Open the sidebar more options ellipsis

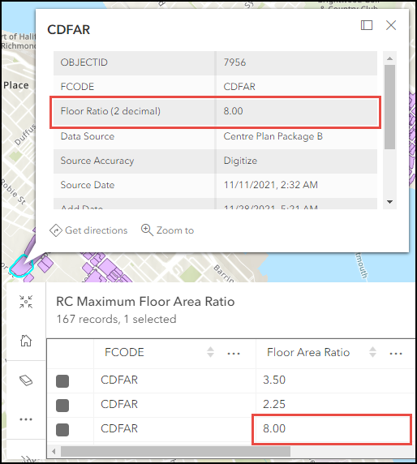[x=26, y=419]
